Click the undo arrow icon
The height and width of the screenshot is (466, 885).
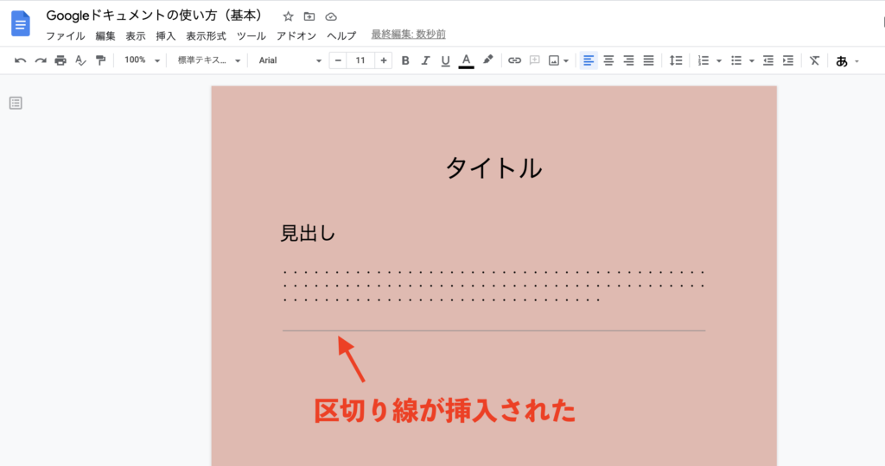pyautogui.click(x=20, y=60)
